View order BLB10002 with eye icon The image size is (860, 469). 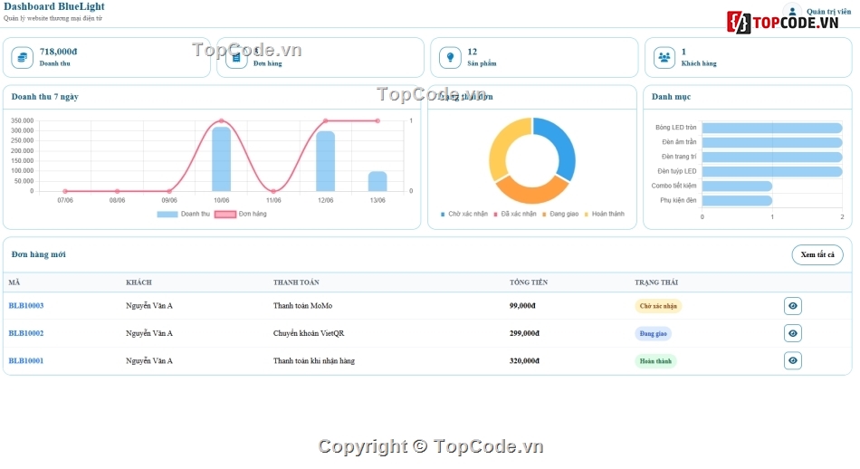point(792,333)
